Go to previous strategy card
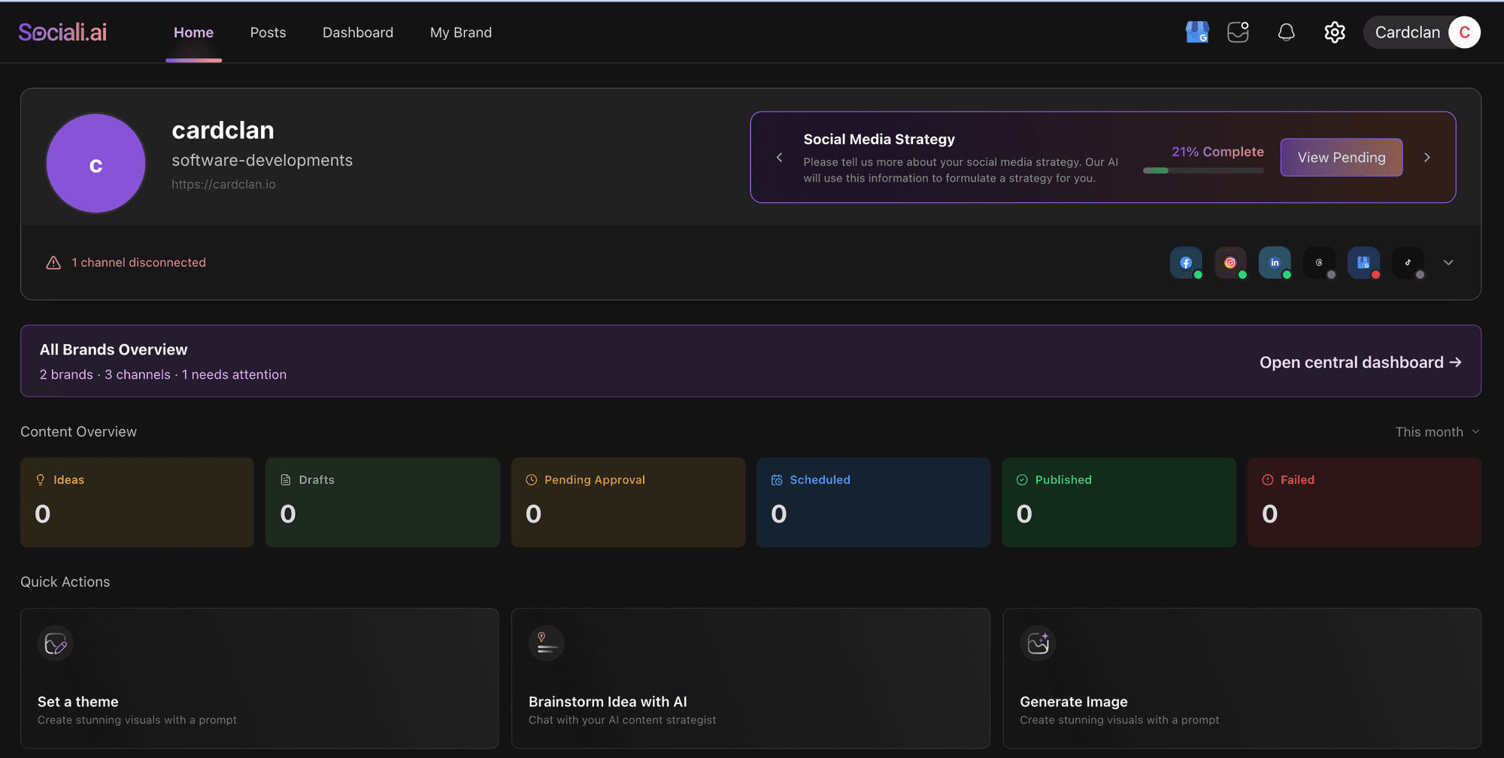The image size is (1504, 758). click(779, 157)
